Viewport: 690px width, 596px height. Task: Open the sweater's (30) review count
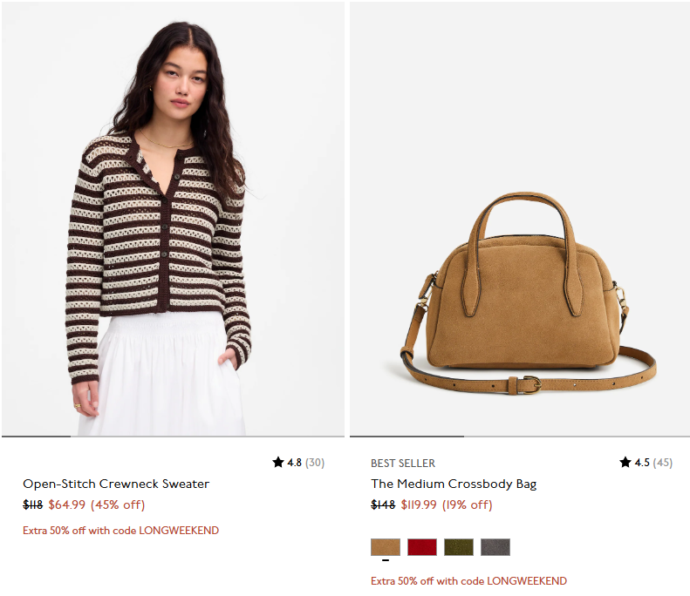315,463
